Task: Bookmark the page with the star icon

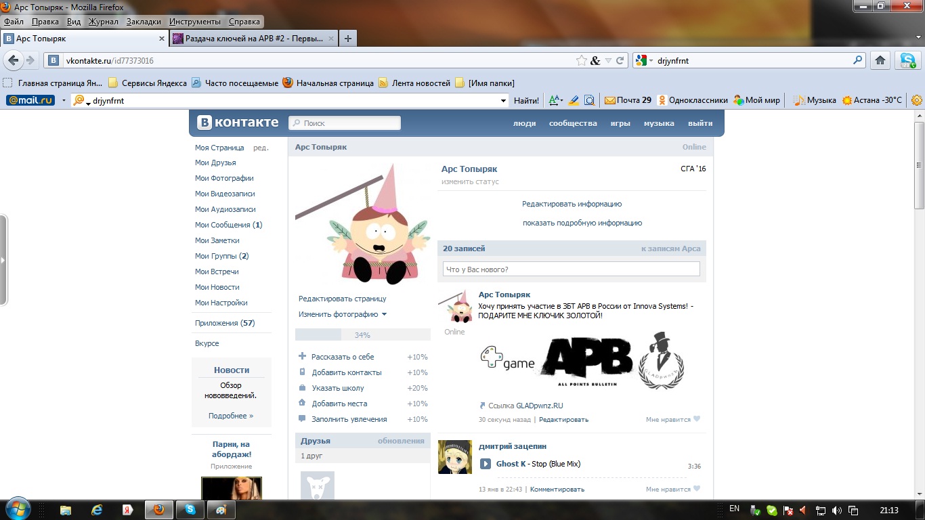Action: (x=581, y=60)
